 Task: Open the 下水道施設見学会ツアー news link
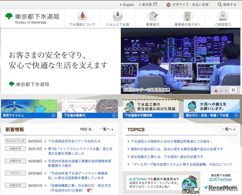point(74,140)
